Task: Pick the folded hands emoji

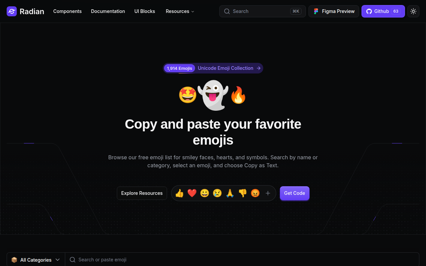Action: (230, 193)
